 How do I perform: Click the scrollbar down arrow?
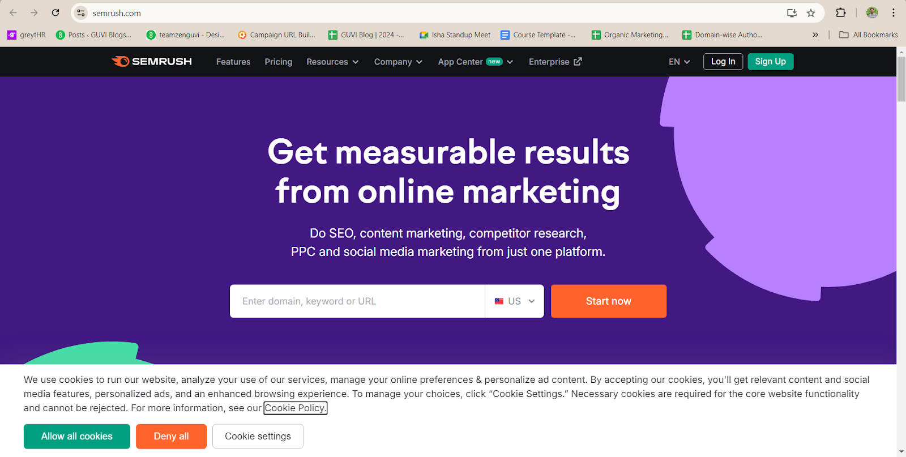(901, 452)
